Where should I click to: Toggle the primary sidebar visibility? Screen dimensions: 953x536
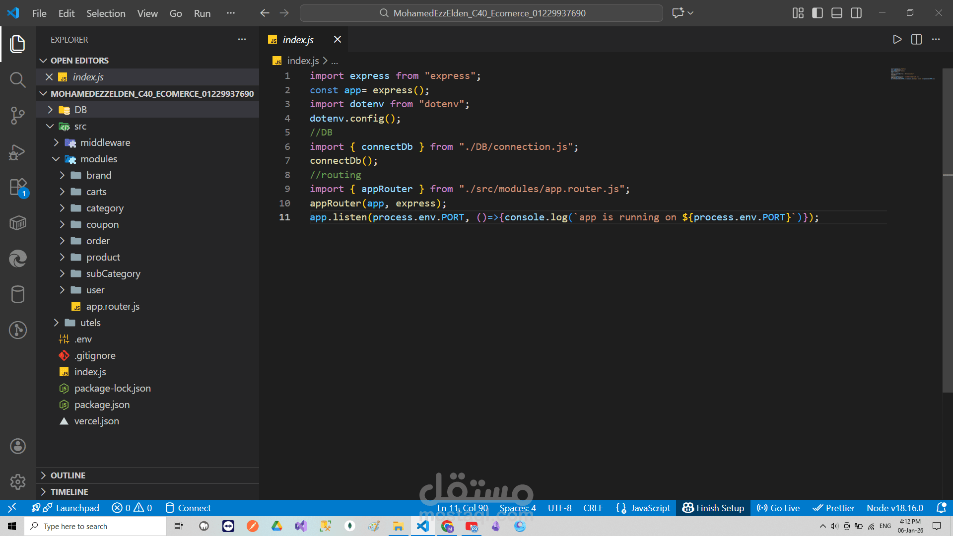coord(817,13)
